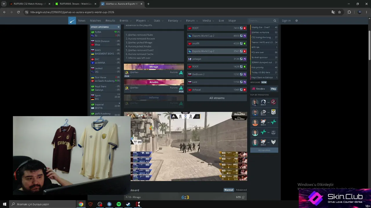Switch to RUFFIANVL Stream browser tab
Screen dimensions: 371x208
[76, 4]
